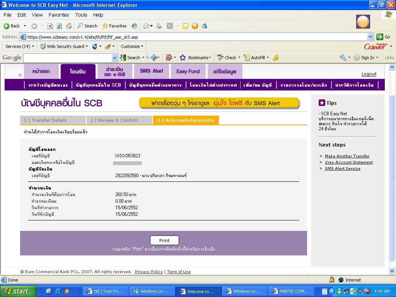Click the Google toolbar Search button
The height and width of the screenshot is (297, 396).
130,58
